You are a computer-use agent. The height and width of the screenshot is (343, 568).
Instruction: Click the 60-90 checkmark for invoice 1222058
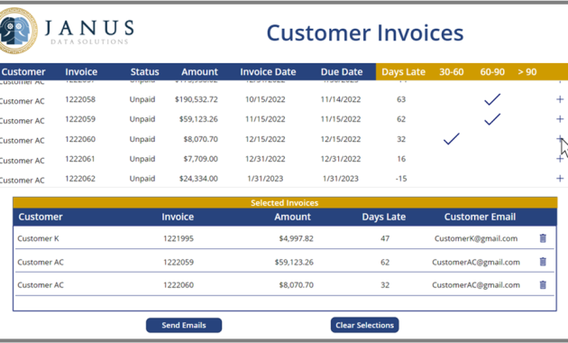pos(492,99)
